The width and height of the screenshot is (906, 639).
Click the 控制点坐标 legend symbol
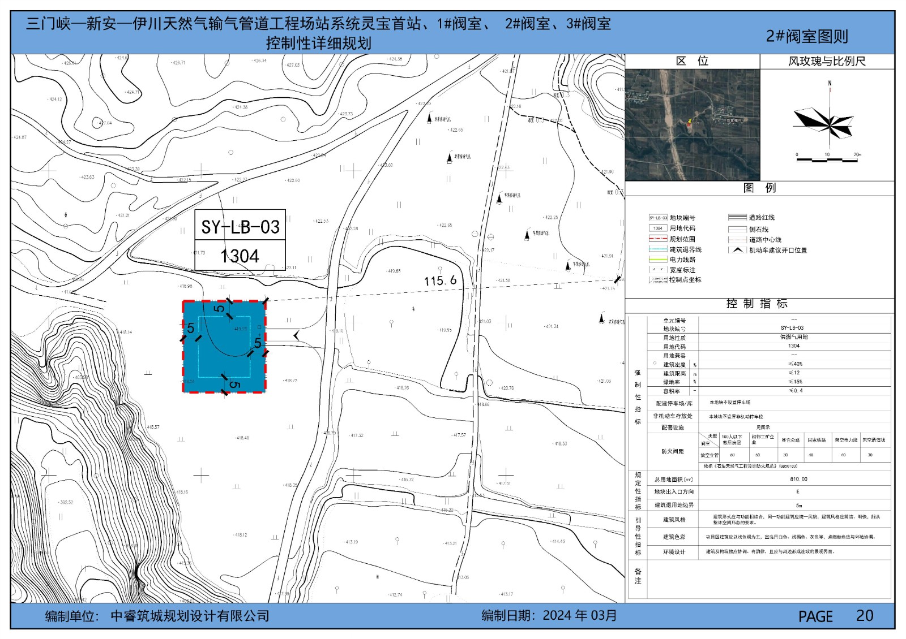(657, 280)
